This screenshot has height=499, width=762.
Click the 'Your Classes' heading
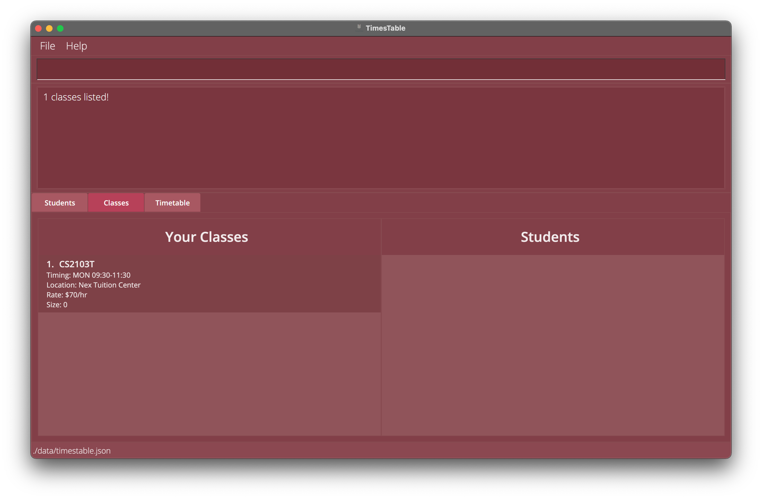click(x=206, y=237)
